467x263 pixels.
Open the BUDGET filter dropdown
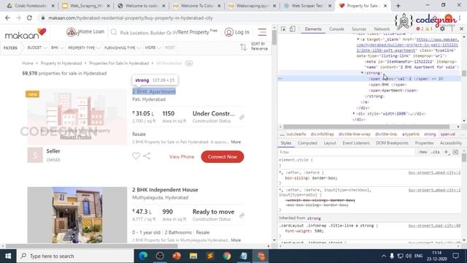pos(37,47)
